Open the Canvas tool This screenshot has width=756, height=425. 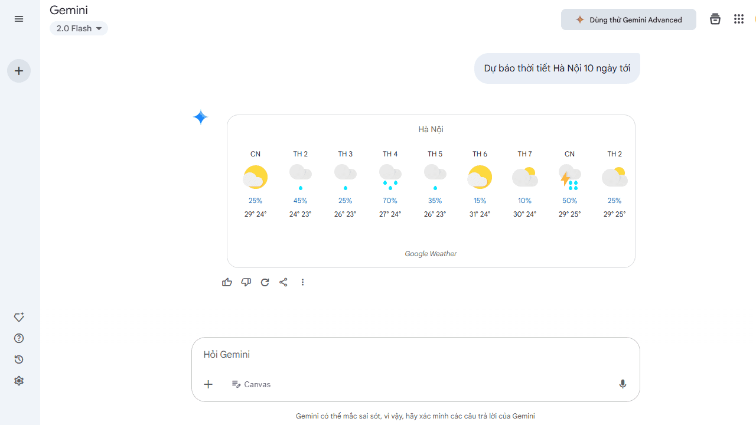click(251, 384)
